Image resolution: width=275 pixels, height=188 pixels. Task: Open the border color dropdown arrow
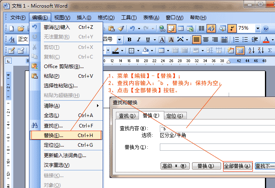[122, 51]
